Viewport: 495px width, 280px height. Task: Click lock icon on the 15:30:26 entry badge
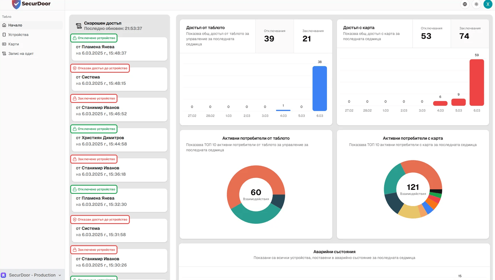[x=75, y=250]
